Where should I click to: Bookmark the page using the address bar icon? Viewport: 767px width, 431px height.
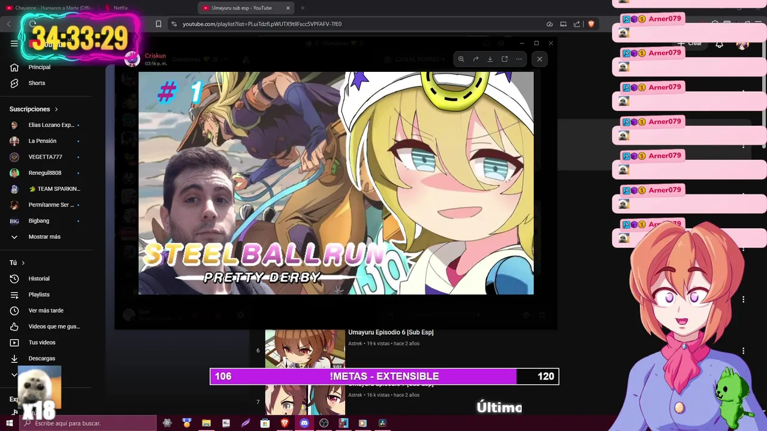158,24
